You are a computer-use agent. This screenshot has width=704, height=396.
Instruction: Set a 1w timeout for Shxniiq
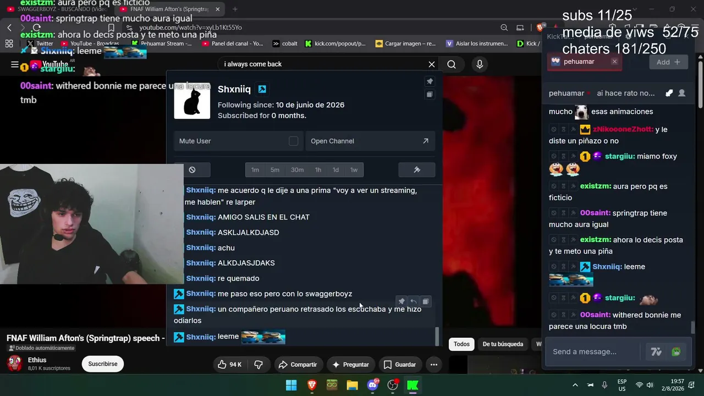point(354,169)
